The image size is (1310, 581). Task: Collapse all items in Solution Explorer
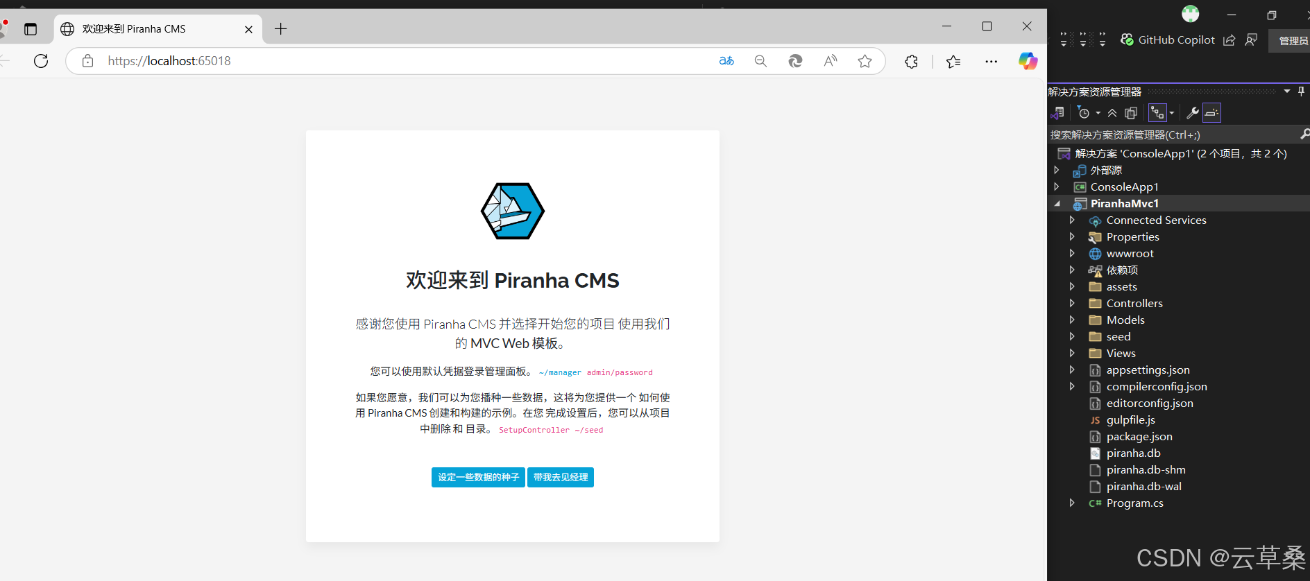point(1112,113)
